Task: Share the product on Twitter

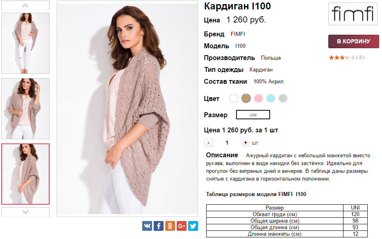Action: pyautogui.click(x=193, y=226)
